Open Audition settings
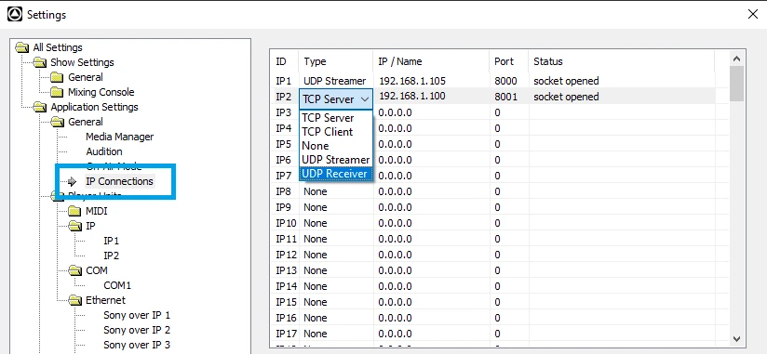The image size is (767, 354). tap(103, 151)
